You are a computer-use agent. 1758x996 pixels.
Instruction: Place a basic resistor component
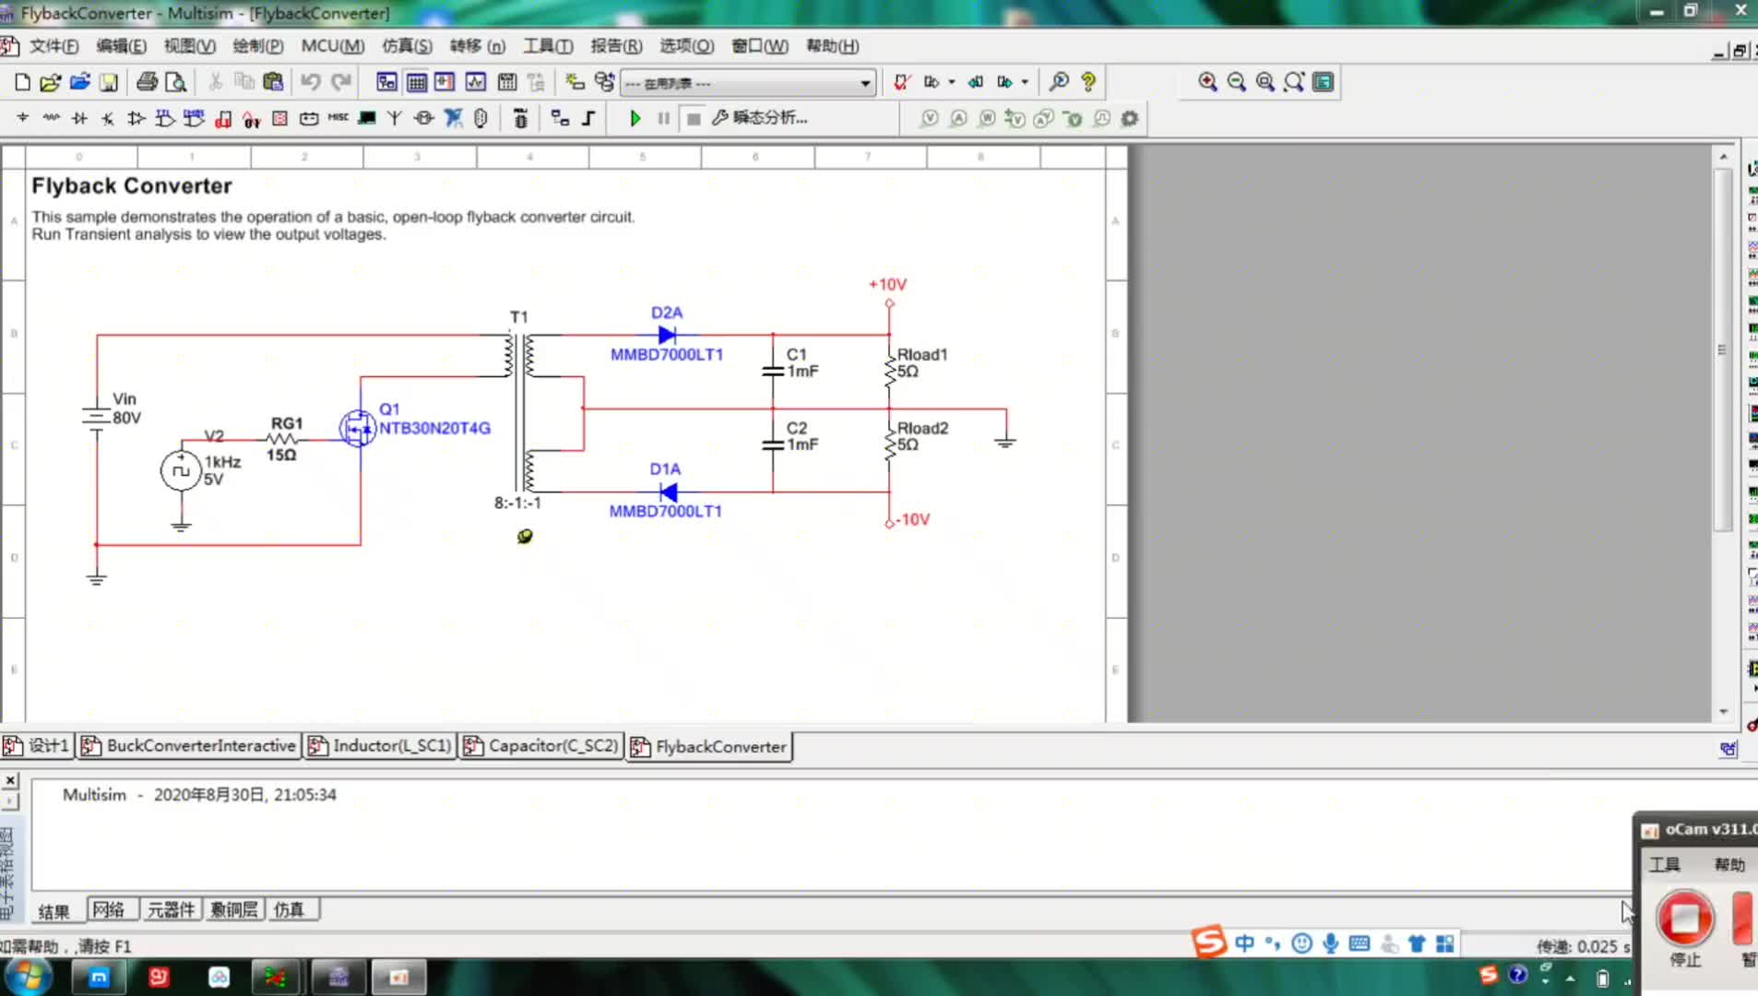(51, 118)
